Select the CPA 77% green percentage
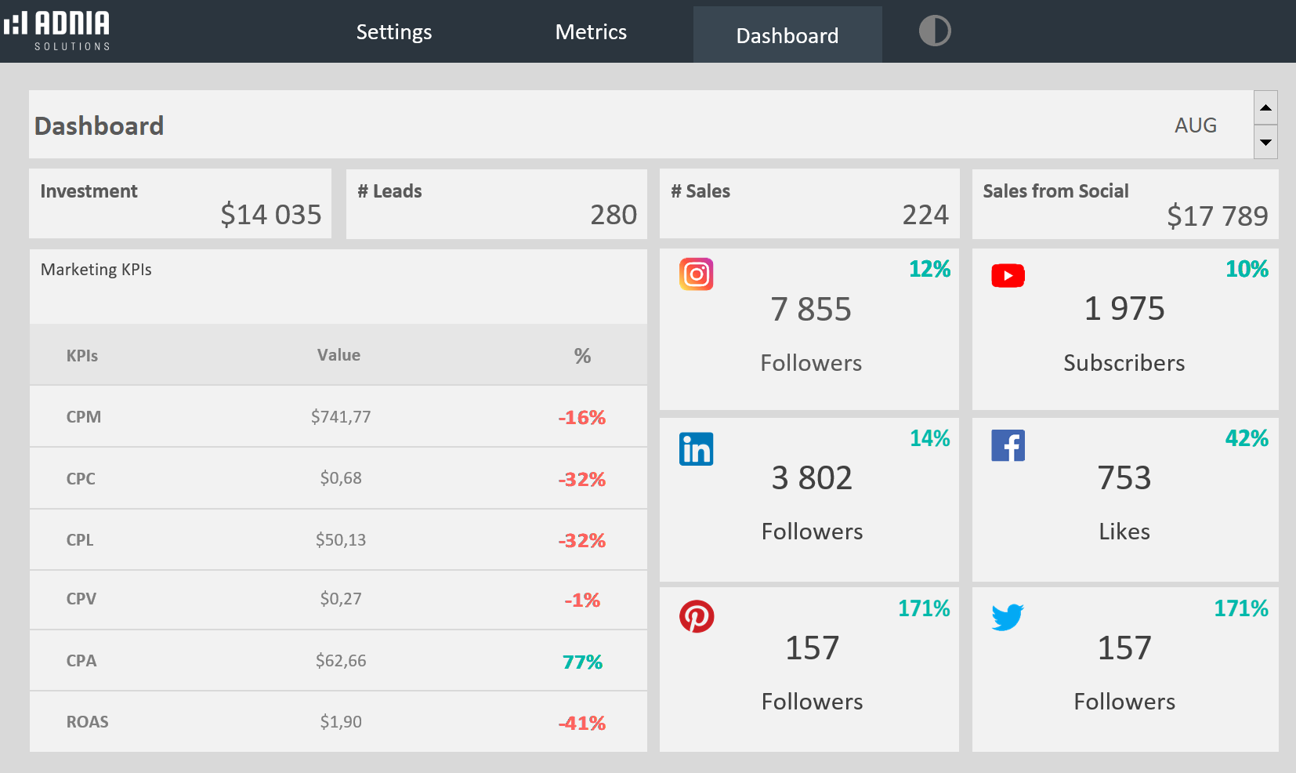1296x773 pixels. coord(582,662)
